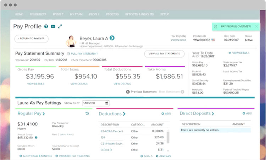266x160 pixels.
Task: Sort deductions by Category column
Action: click(138, 125)
